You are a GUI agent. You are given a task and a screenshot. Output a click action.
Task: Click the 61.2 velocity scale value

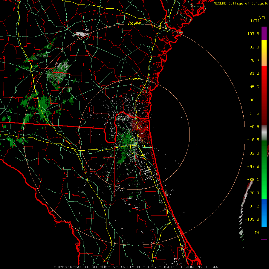click(x=254, y=74)
